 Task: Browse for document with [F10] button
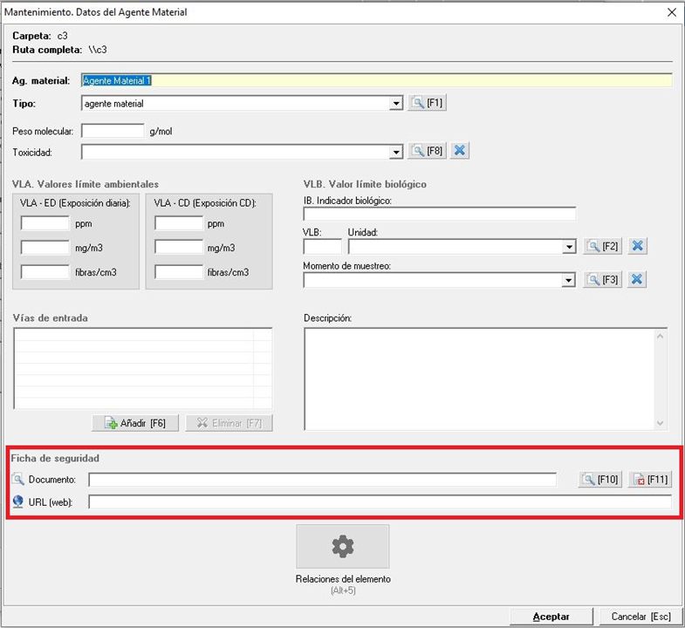[x=600, y=480]
